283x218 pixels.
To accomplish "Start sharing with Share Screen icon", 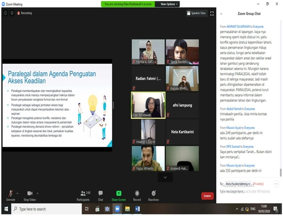I will pyautogui.click(x=119, y=193).
